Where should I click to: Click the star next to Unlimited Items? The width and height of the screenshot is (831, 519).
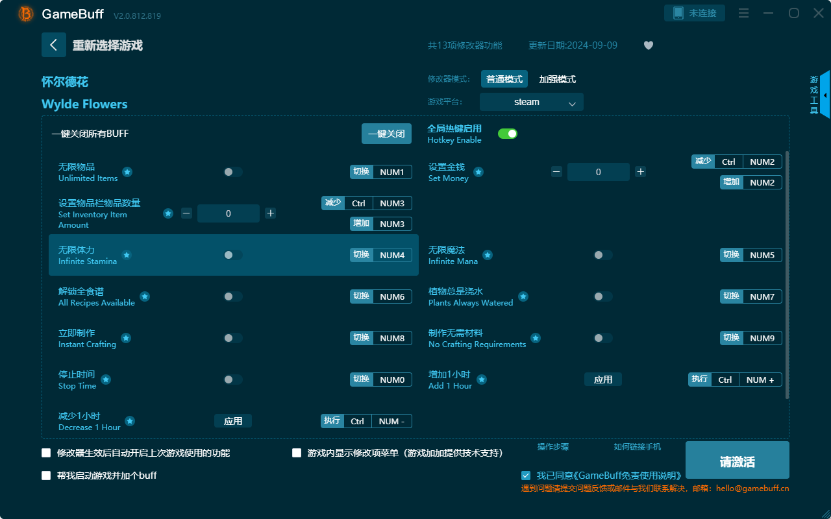coord(127,173)
